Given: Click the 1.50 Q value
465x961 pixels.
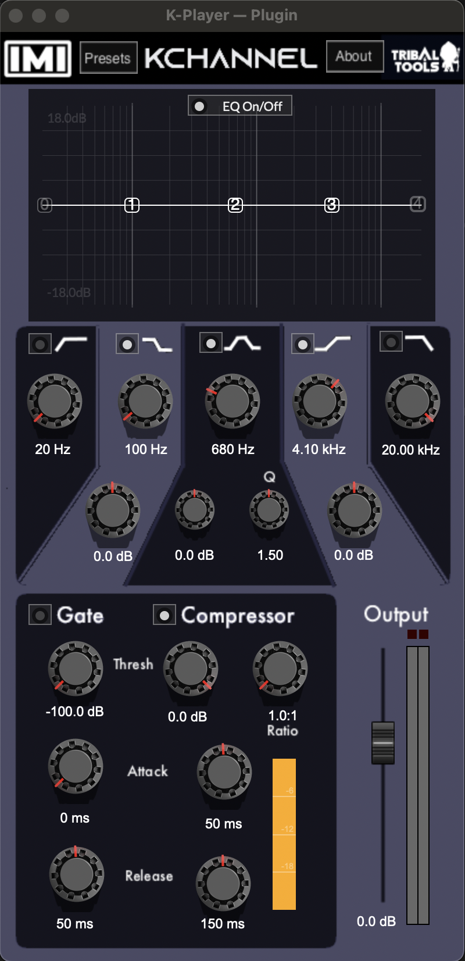Looking at the screenshot, I should tap(270, 555).
